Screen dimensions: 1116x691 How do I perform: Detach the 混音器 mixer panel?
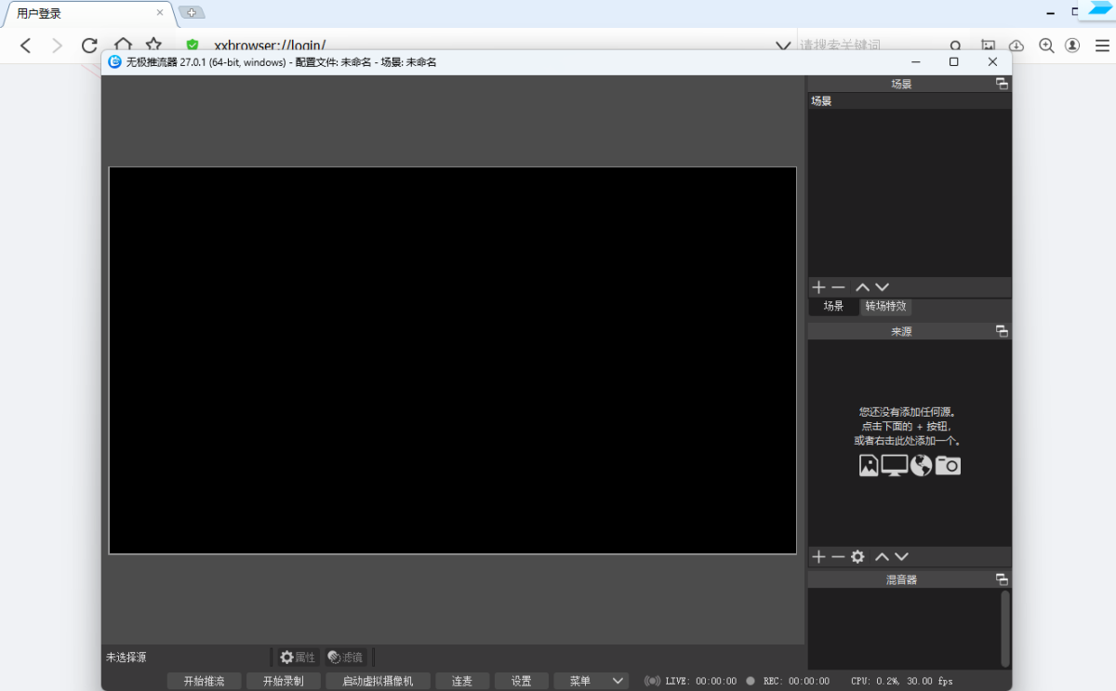point(1002,579)
